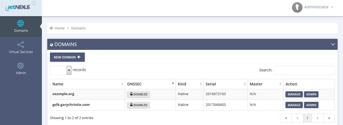Toggle DNSSEC Disabled for example.org
Viewport: 343px width, 125px height.
tap(139, 94)
